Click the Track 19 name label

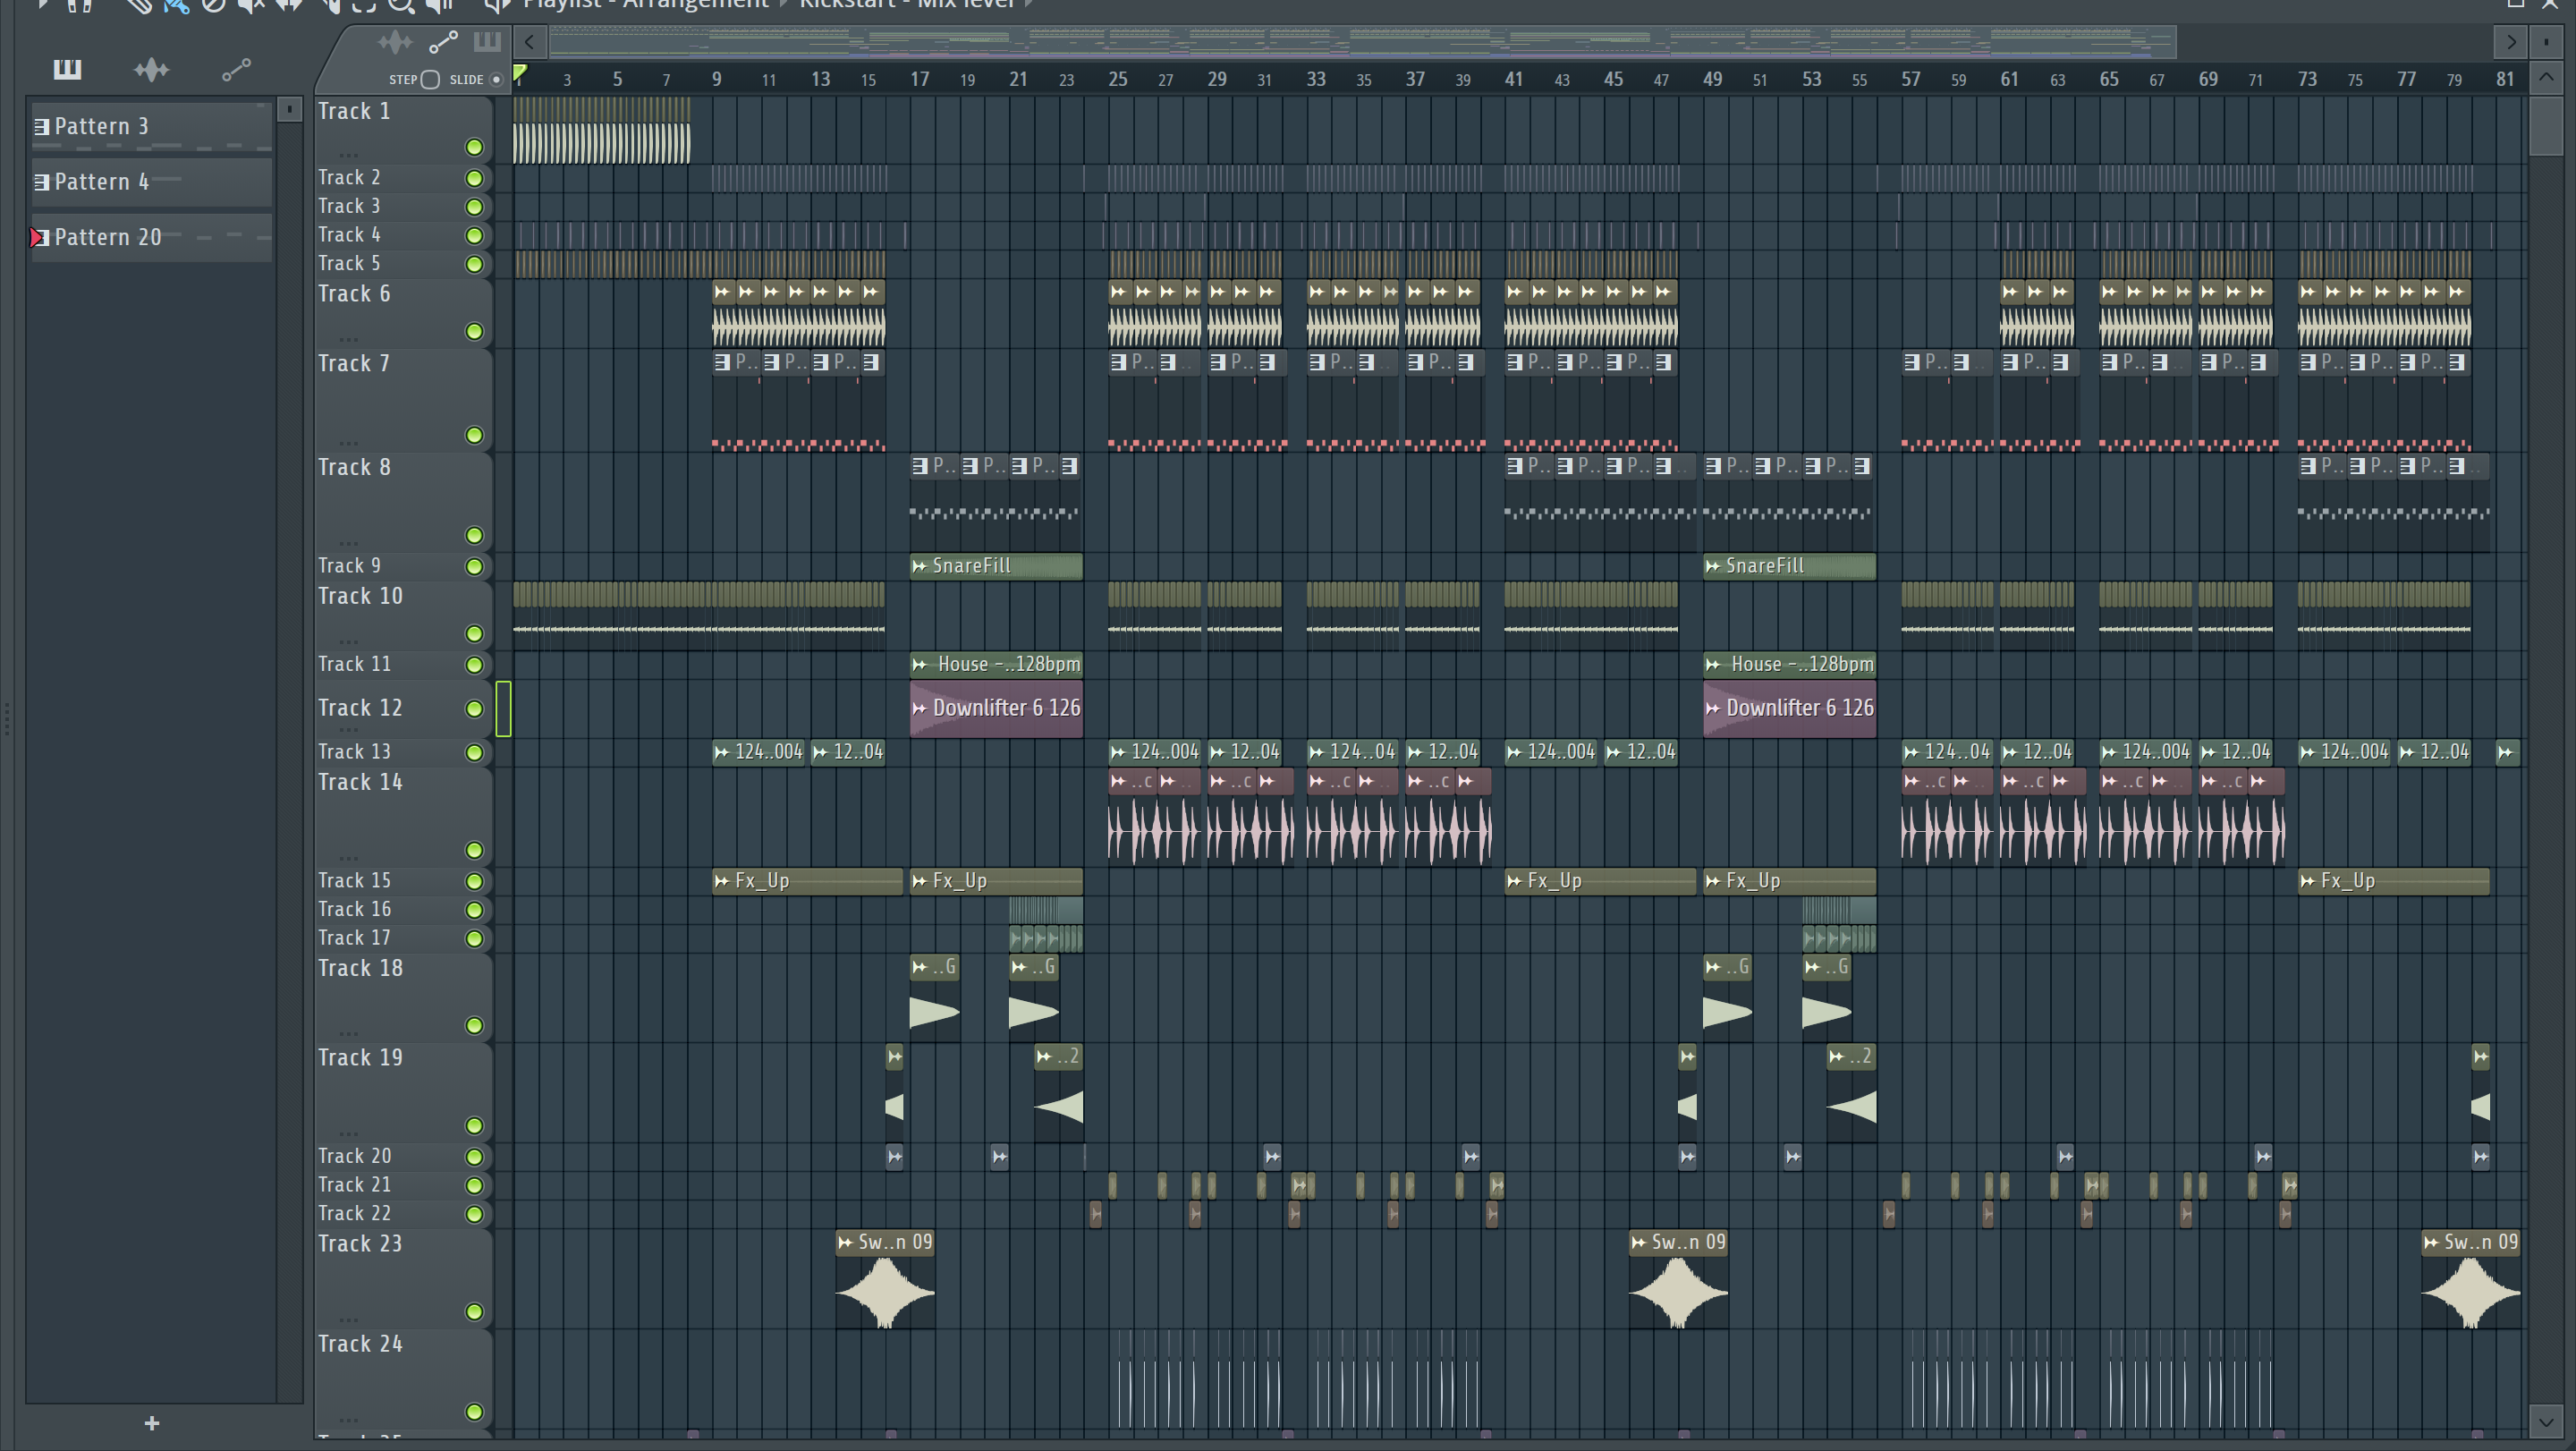360,1058
